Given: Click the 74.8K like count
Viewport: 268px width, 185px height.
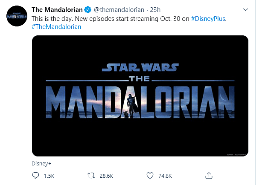Looking at the screenshot, I should [165, 175].
